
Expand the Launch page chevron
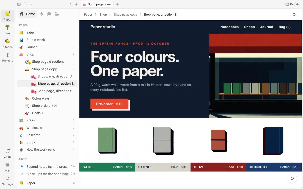pyautogui.click(x=74, y=47)
